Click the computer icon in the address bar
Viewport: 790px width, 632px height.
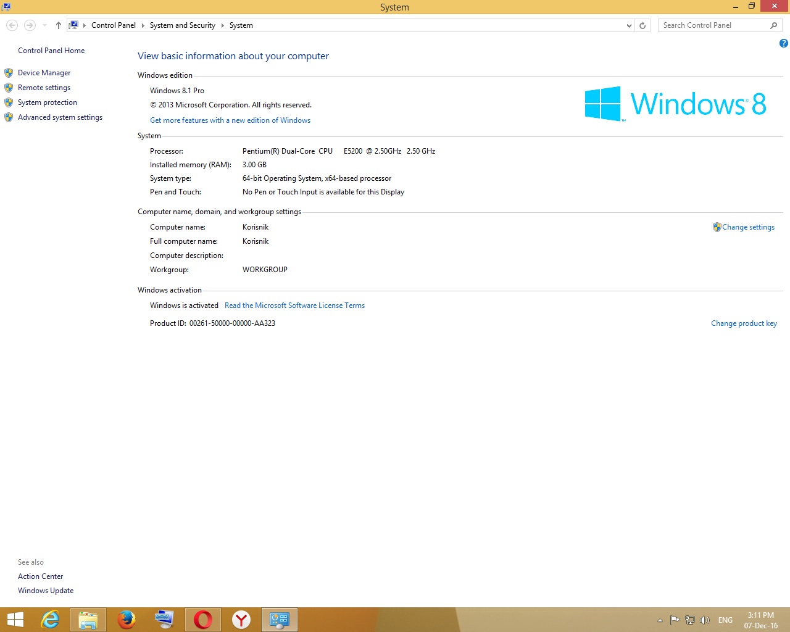pyautogui.click(x=73, y=25)
